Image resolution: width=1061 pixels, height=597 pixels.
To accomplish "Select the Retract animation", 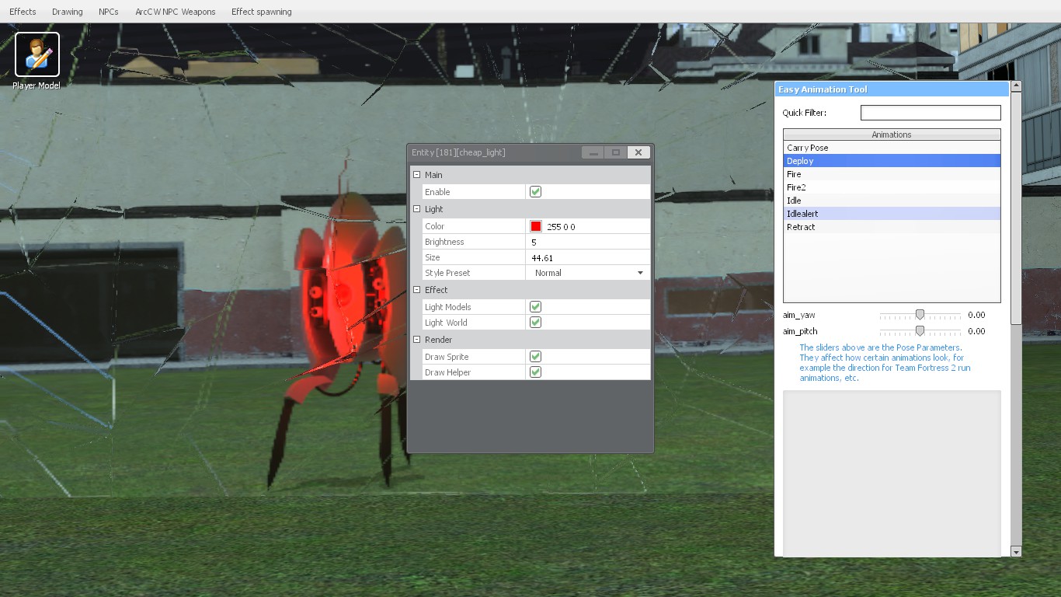I will pyautogui.click(x=892, y=227).
